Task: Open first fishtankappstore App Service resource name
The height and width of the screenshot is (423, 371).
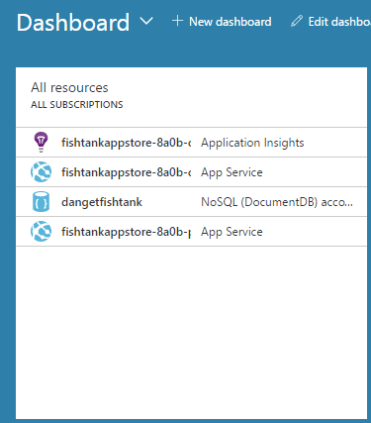Action: 127,172
